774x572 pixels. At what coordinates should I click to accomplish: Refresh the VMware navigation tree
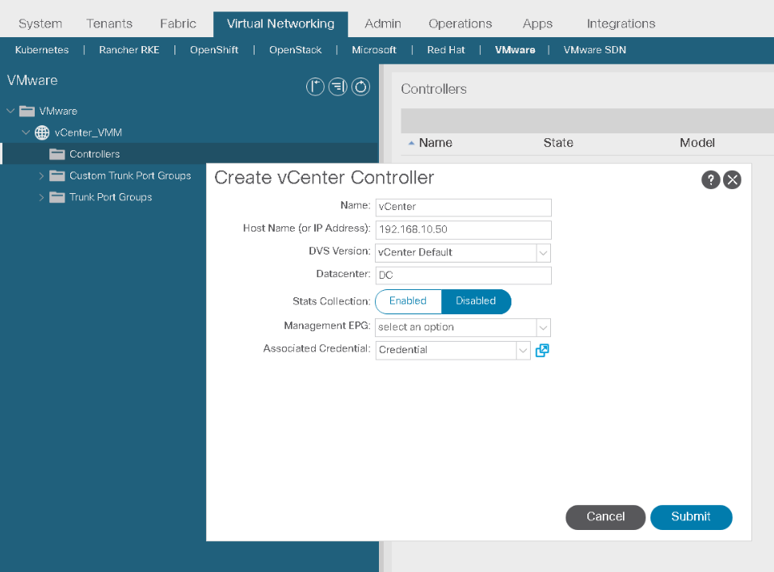(360, 87)
